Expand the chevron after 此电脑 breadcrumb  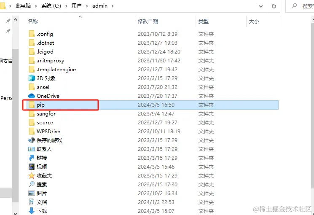pyautogui.click(x=36, y=6)
